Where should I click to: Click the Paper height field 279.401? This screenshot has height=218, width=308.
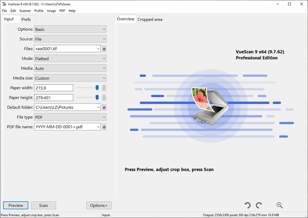click(x=54, y=98)
